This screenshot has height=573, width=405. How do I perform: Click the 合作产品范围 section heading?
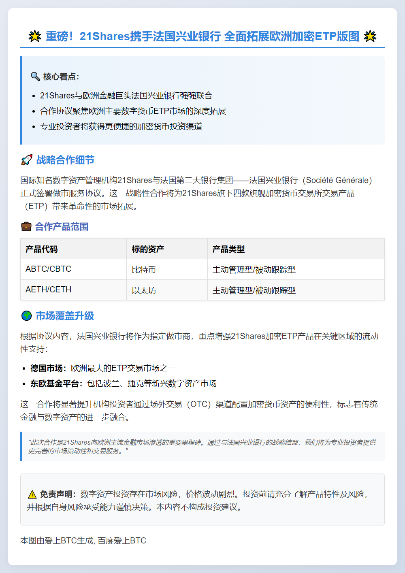click(62, 226)
